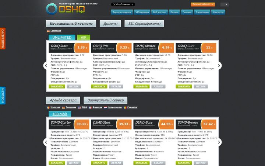This screenshot has width=265, height=166.
Task: Order the OSHQ Start plan
Action: [57, 86]
